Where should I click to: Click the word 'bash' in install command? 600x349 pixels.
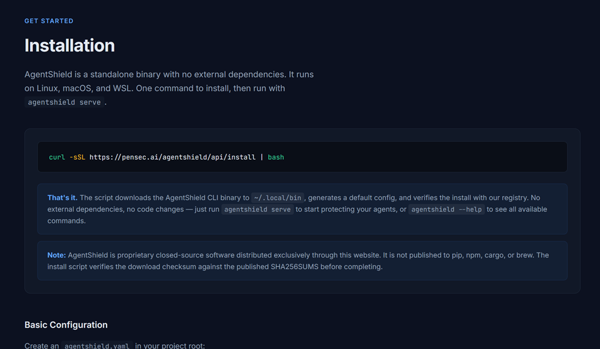276,157
